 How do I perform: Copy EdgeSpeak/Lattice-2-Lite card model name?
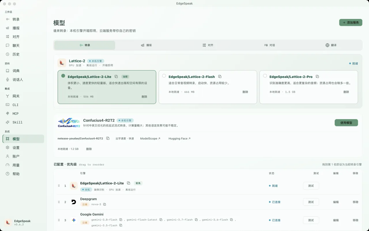(116, 77)
